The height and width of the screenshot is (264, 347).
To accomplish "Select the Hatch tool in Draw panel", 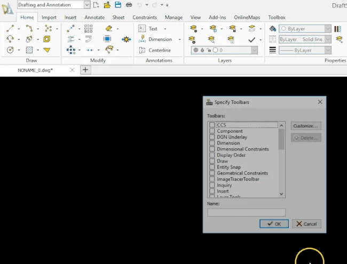I will click(29, 50).
